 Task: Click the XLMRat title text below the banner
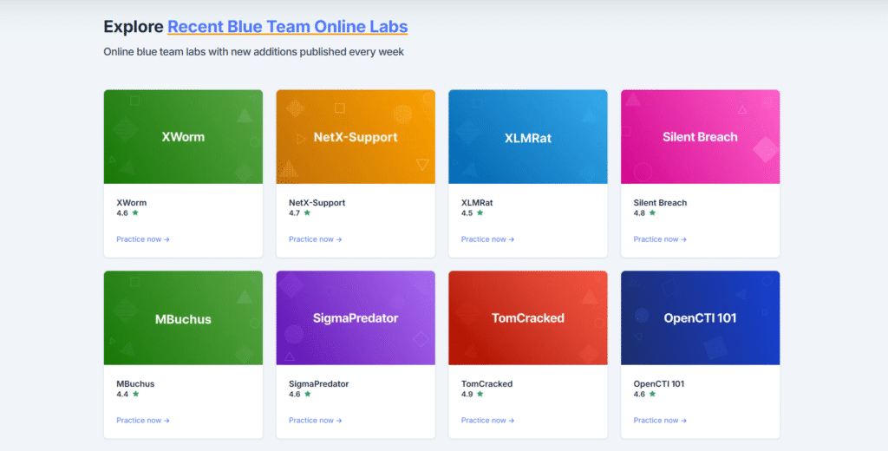478,202
